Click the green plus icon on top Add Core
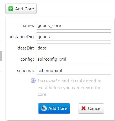 click(11, 9)
